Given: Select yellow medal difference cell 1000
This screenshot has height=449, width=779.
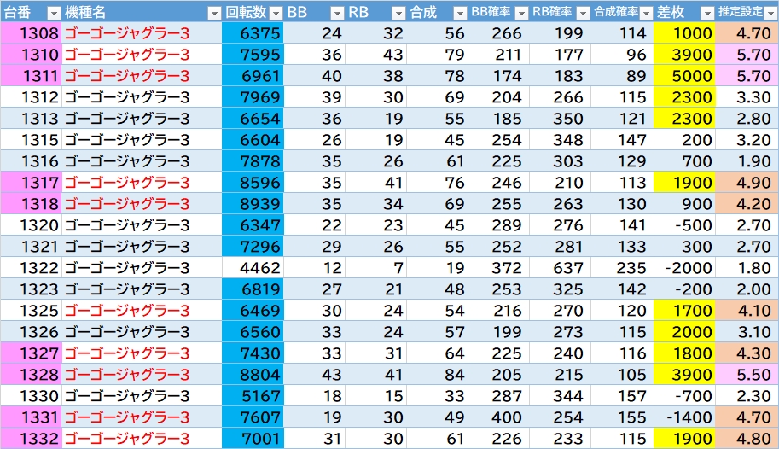Looking at the screenshot, I should [684, 32].
